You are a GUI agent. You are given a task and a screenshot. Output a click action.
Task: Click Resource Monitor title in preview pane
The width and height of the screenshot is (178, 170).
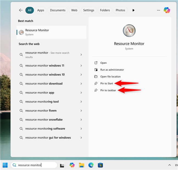click(x=129, y=44)
